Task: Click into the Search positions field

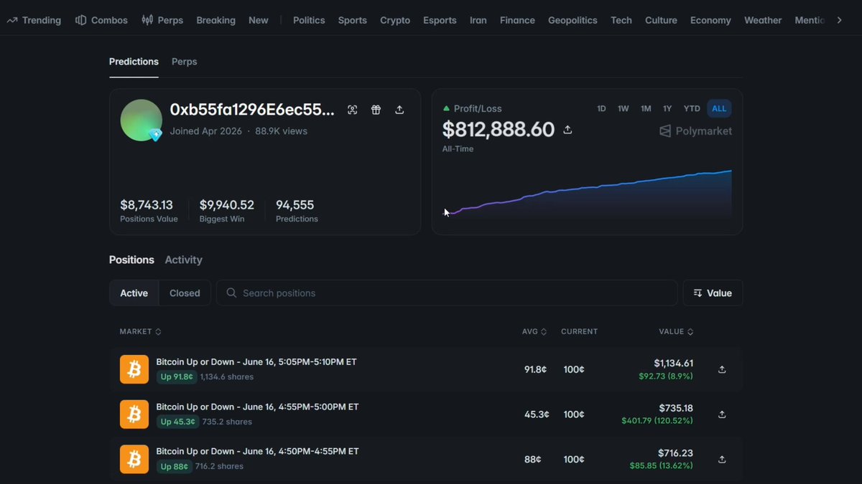Action: tap(447, 293)
